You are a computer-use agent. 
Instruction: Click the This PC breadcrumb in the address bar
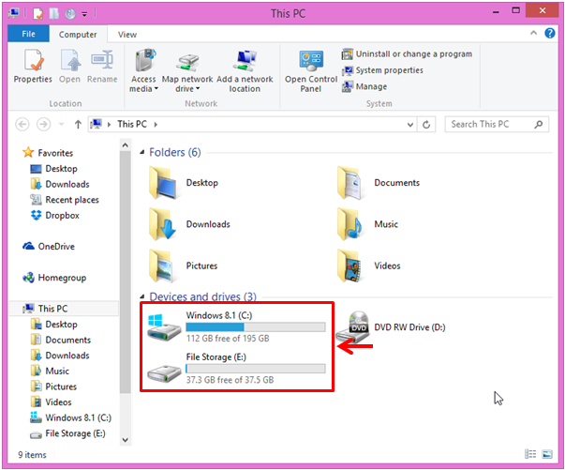tap(132, 125)
